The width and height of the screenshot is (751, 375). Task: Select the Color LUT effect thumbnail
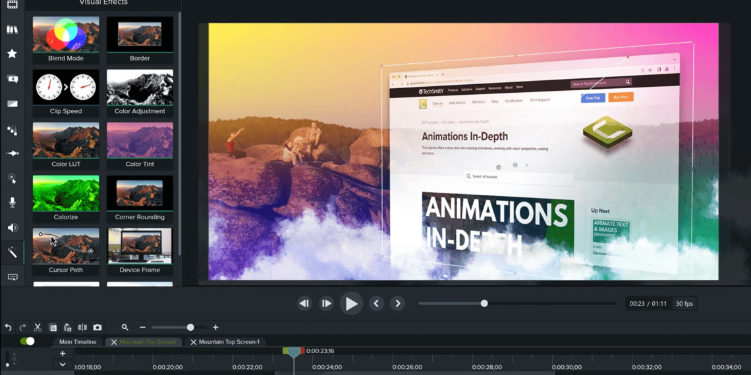pos(66,146)
